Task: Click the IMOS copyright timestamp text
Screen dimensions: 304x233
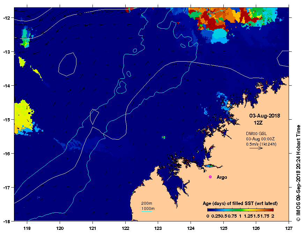Action: pyautogui.click(x=298, y=173)
